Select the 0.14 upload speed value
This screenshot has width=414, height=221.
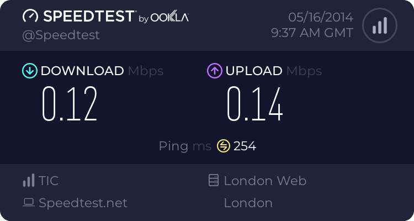pyautogui.click(x=255, y=104)
